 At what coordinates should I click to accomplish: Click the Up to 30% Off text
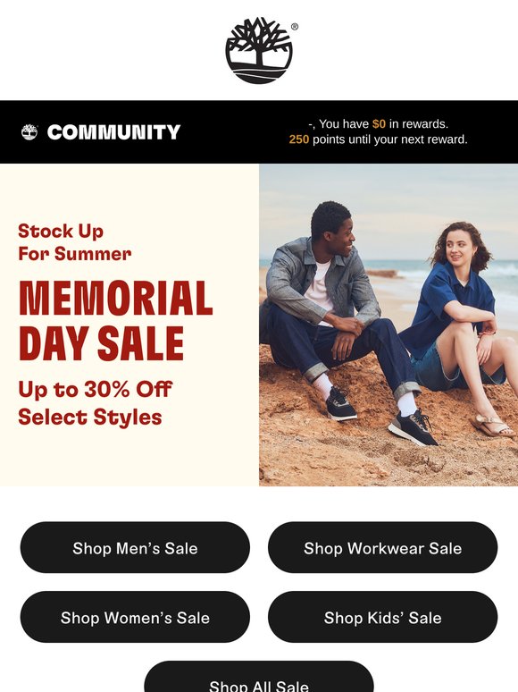[95, 389]
